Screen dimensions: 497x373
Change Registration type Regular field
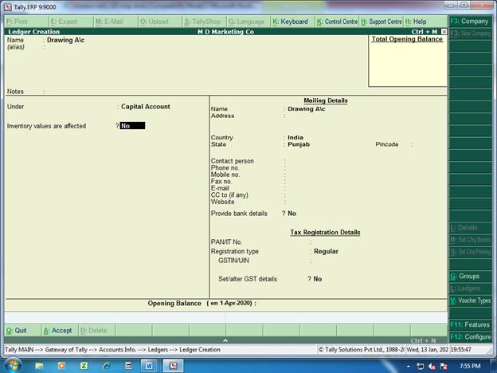(x=326, y=251)
